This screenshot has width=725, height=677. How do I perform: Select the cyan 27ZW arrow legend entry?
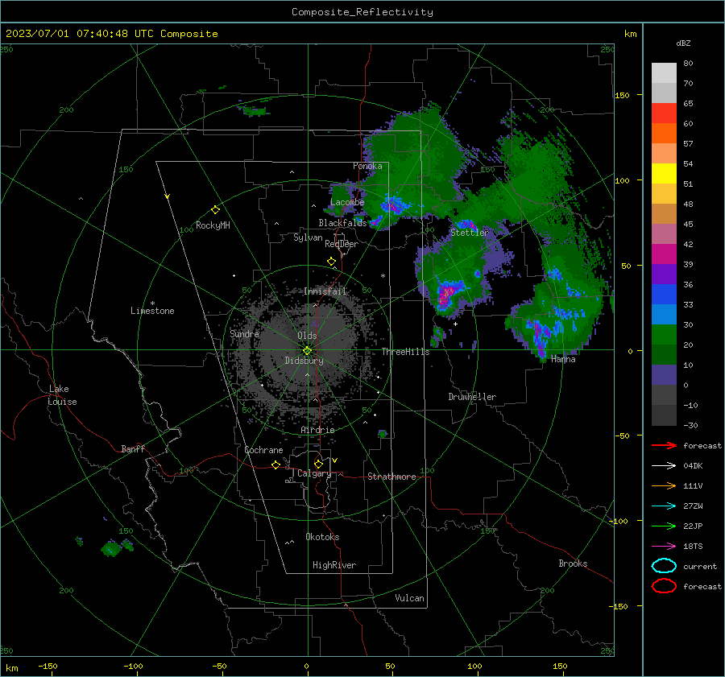click(x=664, y=506)
